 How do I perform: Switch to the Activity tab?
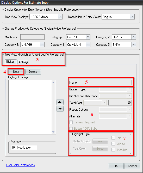23,62
